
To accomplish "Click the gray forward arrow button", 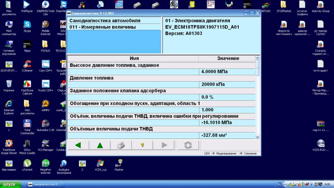I will (164, 145).
